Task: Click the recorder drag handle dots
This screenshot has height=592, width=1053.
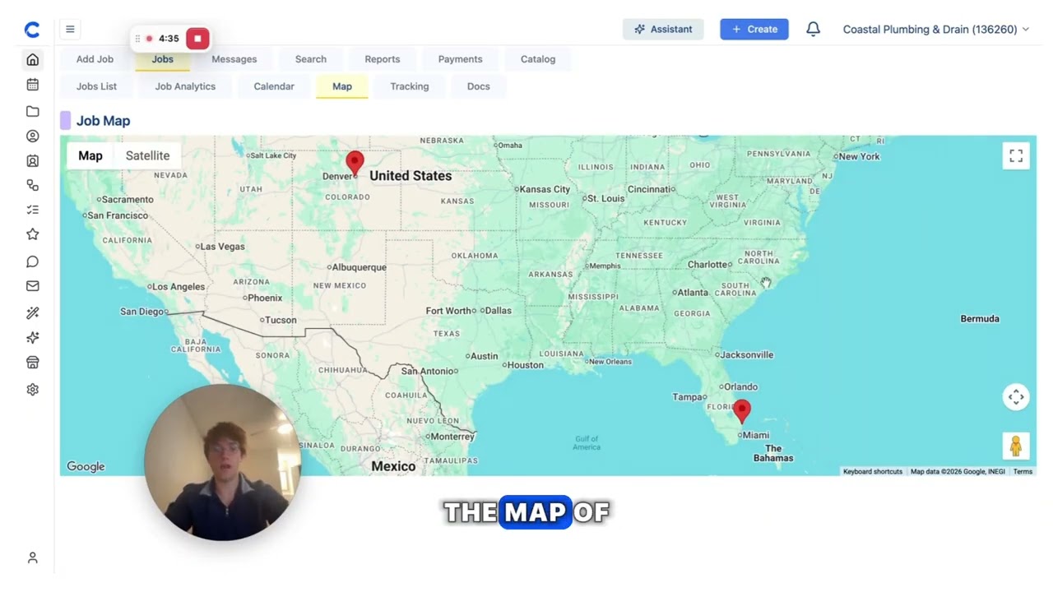Action: pyautogui.click(x=137, y=39)
